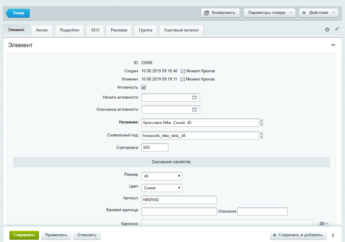This screenshot has width=345, height=242.
Task: Open the Размер dropdown
Action: 162,176
